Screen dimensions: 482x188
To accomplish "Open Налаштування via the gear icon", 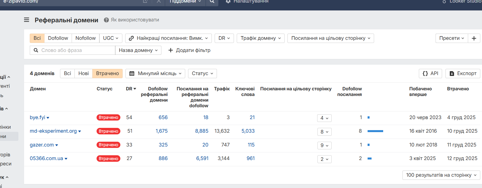I will point(228,1).
